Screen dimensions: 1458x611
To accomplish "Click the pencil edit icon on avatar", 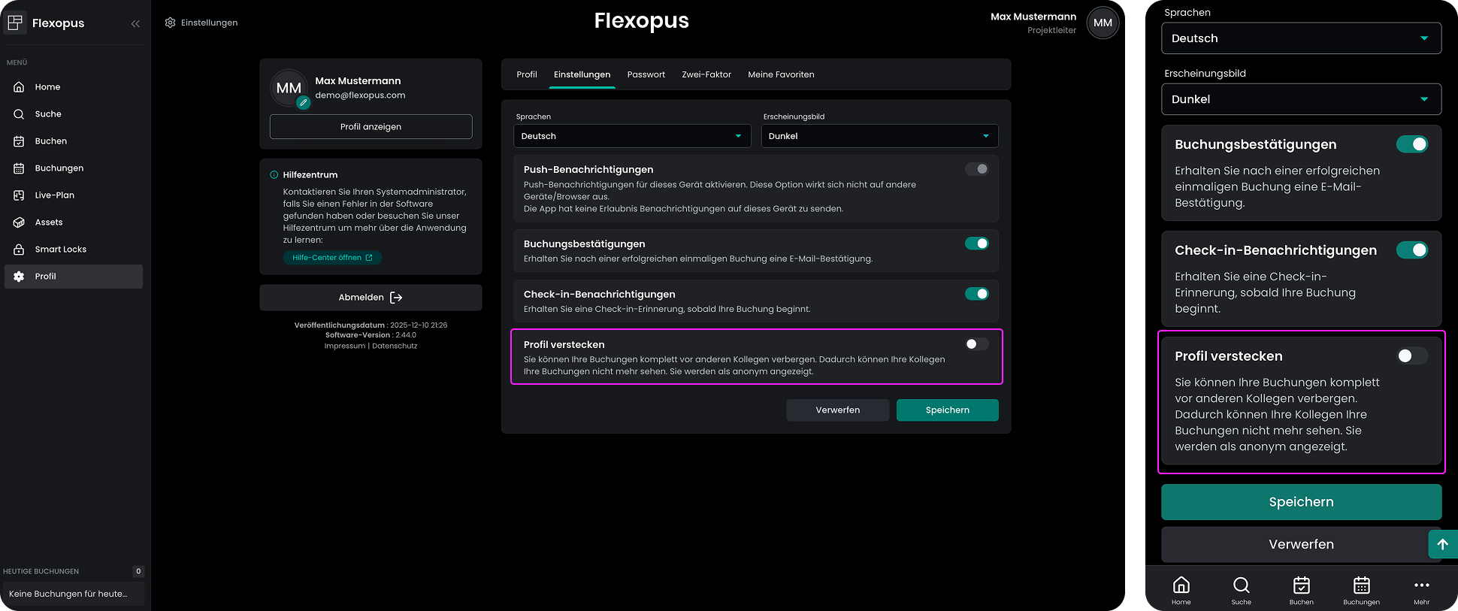I will click(303, 103).
